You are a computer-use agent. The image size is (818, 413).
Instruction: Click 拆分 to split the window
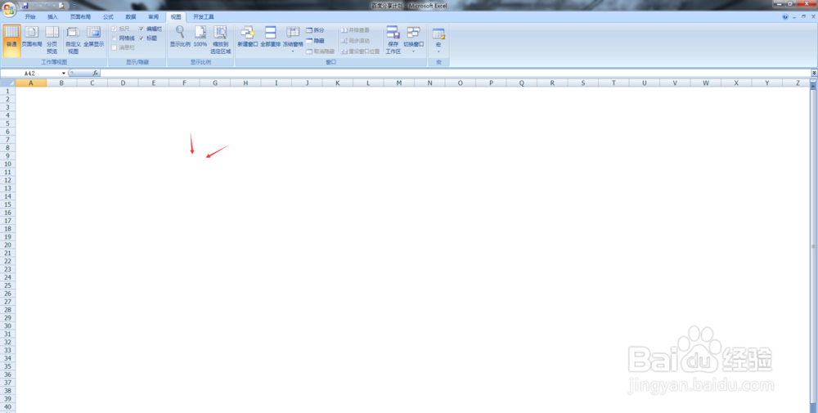(315, 30)
